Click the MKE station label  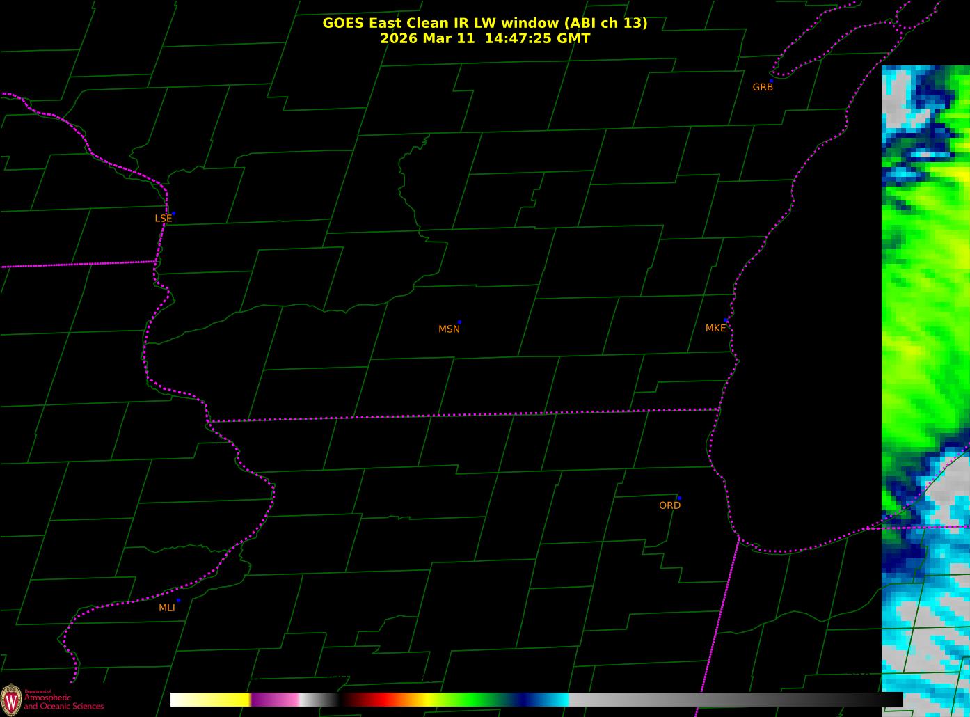tap(715, 328)
